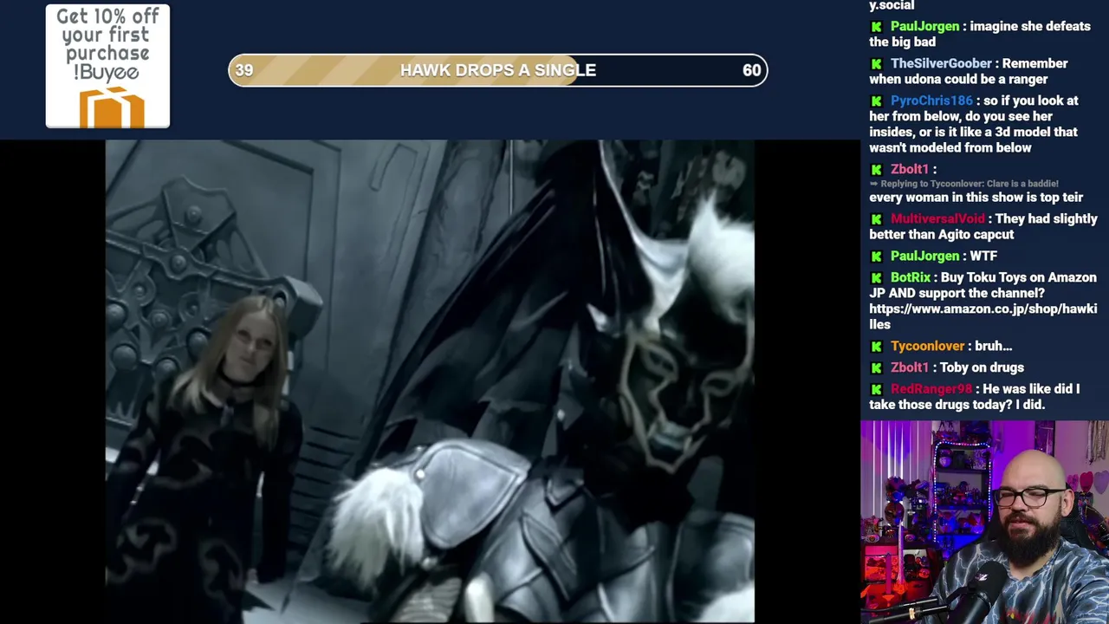Viewport: 1109px width, 624px height.
Task: Click the 'Replying to Tycoonlover' reply reference
Action: click(x=964, y=184)
